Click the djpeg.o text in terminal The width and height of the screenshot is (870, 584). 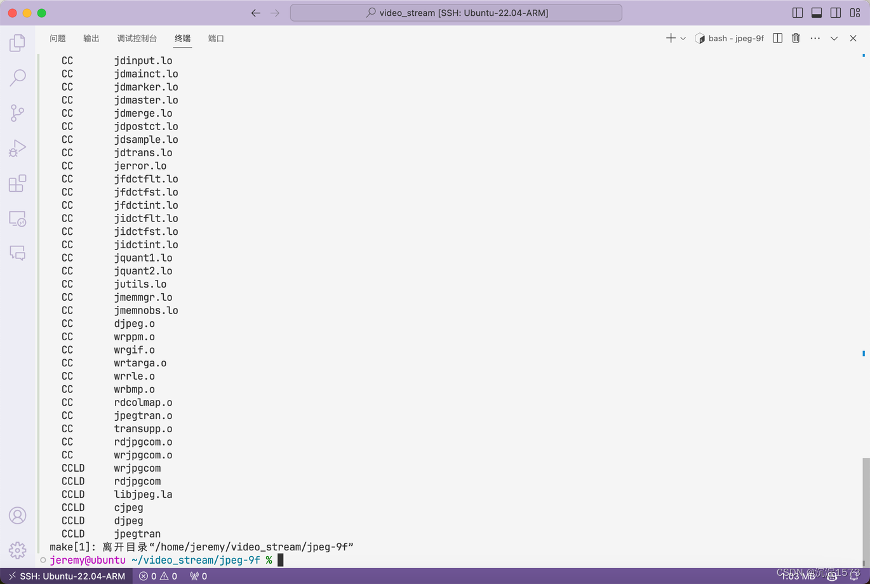[135, 324]
